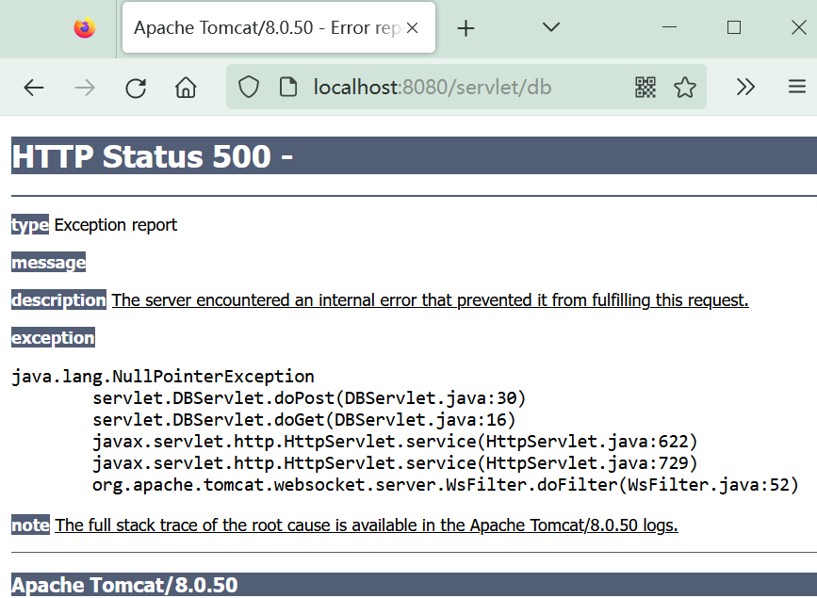Click the 'message' label
The height and width of the screenshot is (598, 817).
point(48,262)
